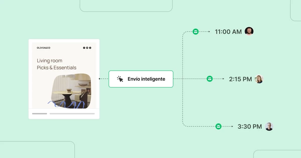Open the Instagram icon link

(90, 48)
